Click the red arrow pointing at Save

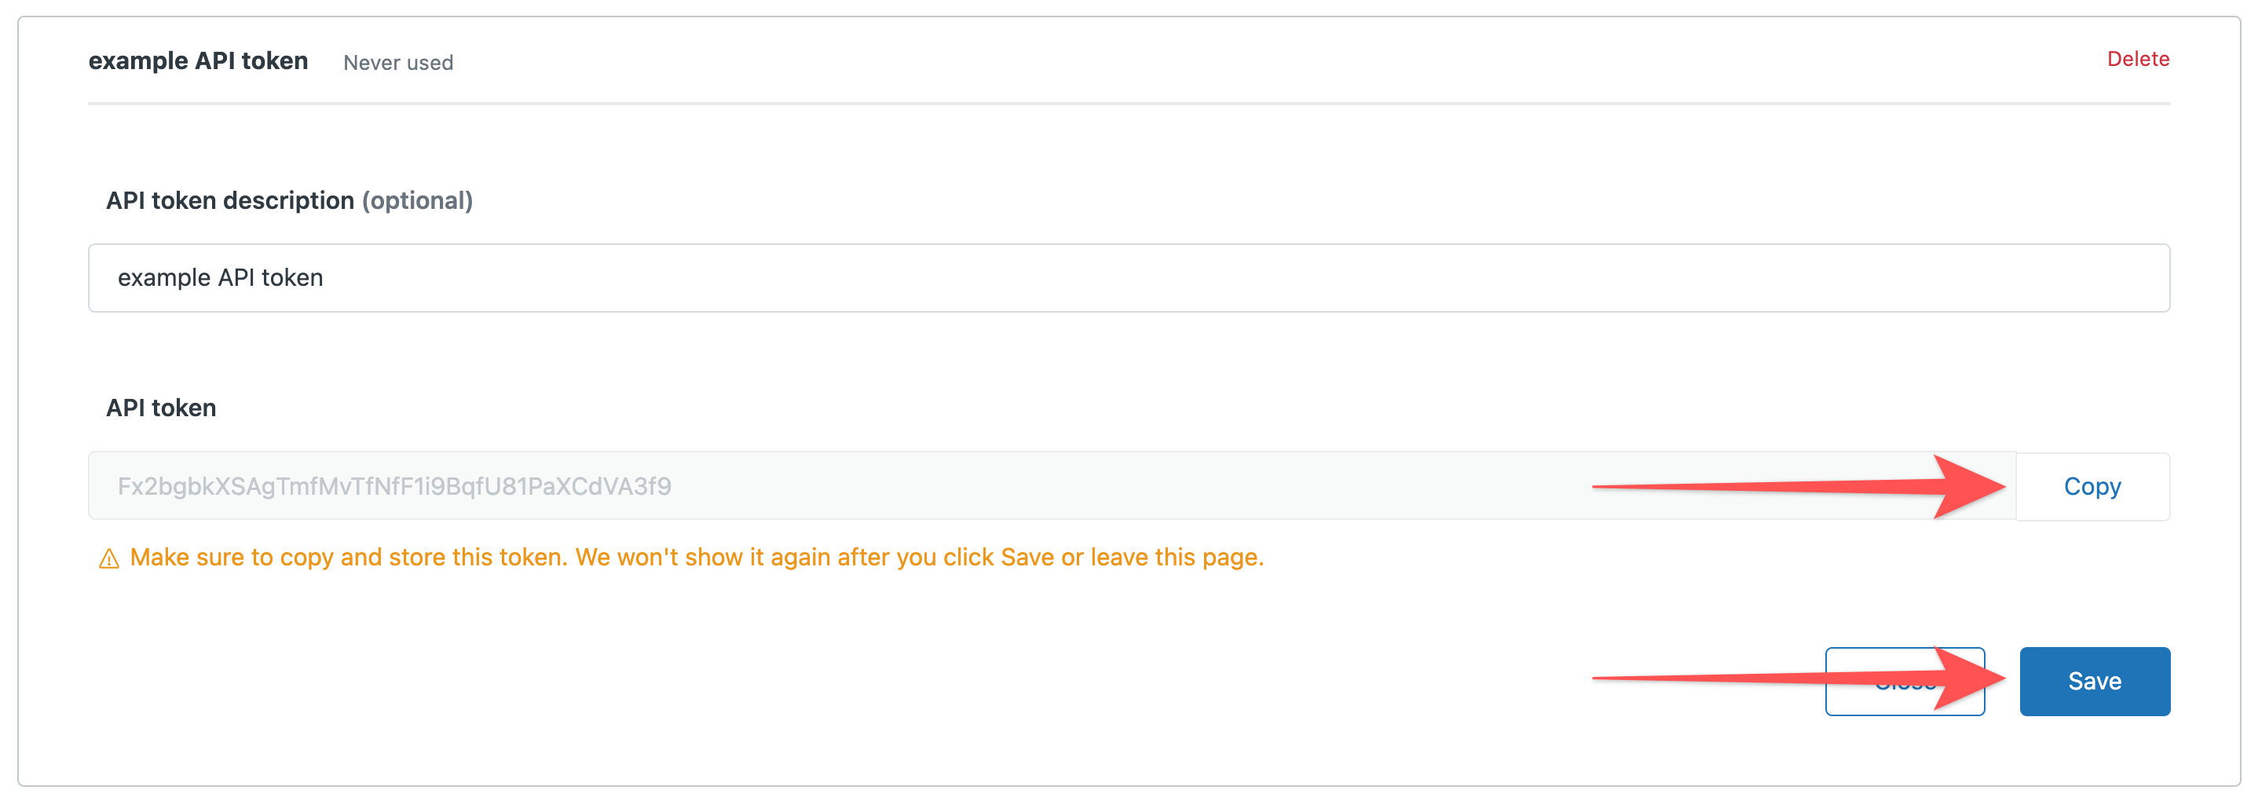[x=1799, y=678]
